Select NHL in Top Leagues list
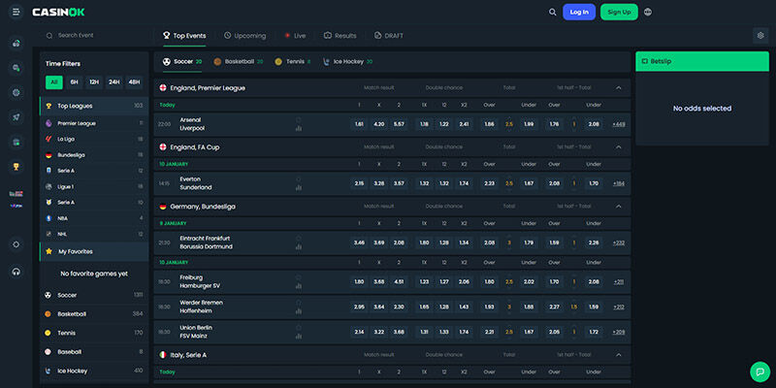 pos(94,234)
